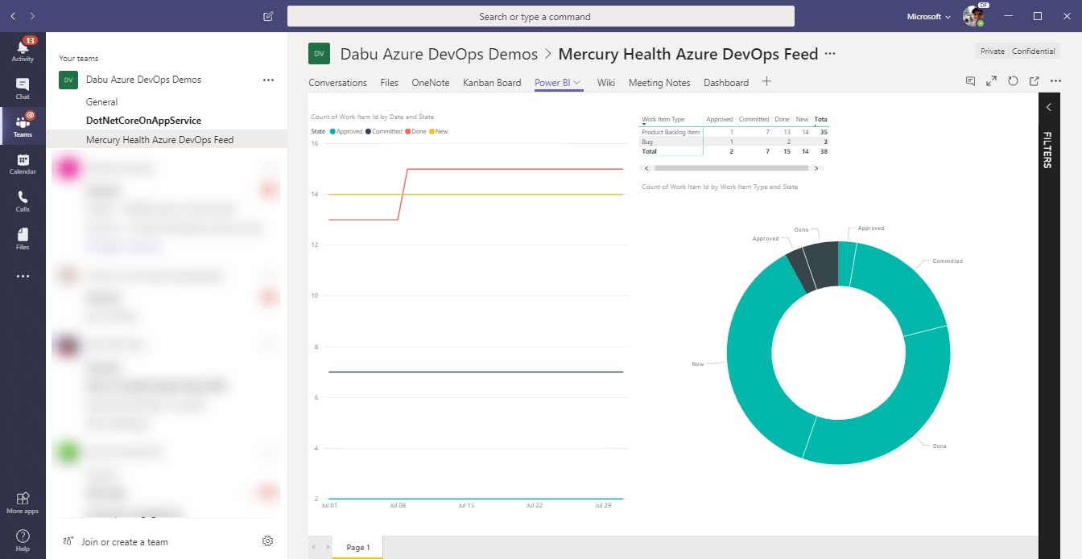This screenshot has width=1082, height=559.
Task: Click the New legend entry in line chart
Action: point(439,131)
